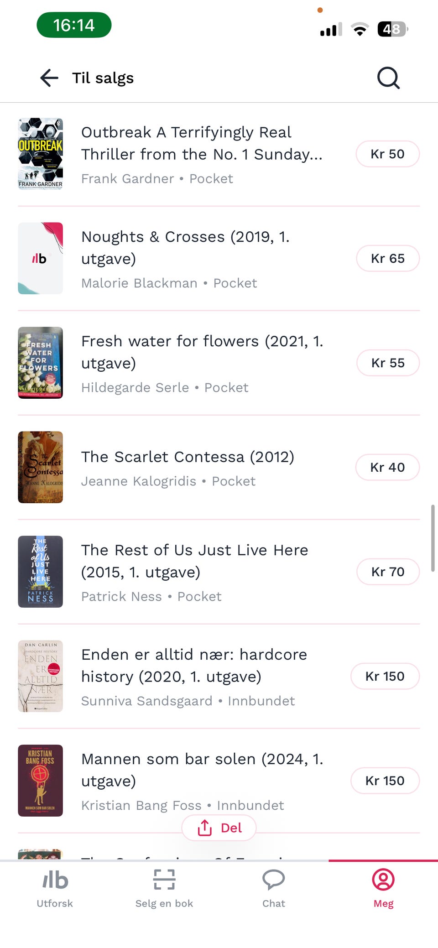Tap the 16:14 status bar clock
Screen dimensions: 438x948
pyautogui.click(x=74, y=25)
